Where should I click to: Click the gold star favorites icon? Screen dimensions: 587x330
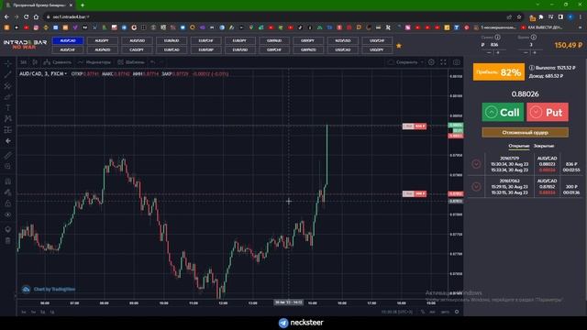pyautogui.click(x=399, y=46)
